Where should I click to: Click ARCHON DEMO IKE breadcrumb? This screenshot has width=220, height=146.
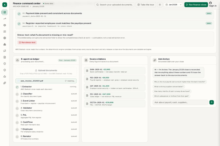pyautogui.click(x=21, y=7)
